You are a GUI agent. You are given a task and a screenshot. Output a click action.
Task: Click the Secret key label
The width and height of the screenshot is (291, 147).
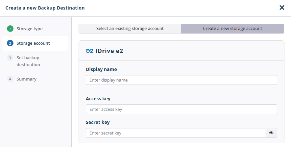(98, 122)
